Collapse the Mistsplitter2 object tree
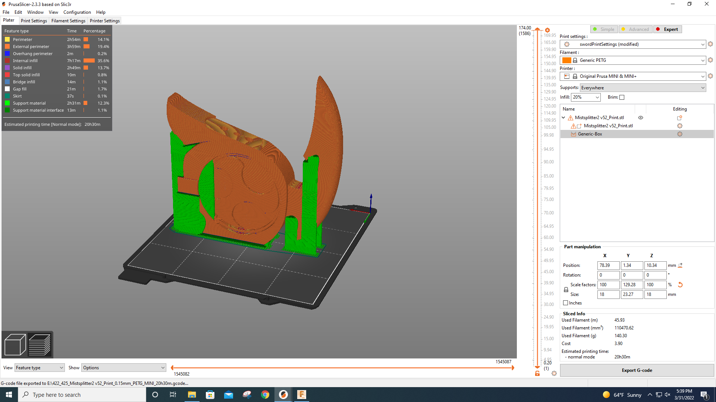Viewport: 716px width, 402px height. (563, 118)
